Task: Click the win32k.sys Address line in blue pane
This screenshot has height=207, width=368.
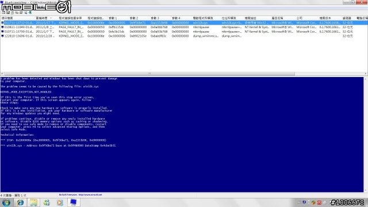Action: (58, 145)
